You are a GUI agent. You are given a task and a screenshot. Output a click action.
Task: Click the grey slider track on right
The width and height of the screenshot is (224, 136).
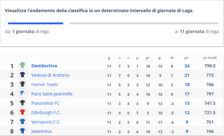click(144, 23)
